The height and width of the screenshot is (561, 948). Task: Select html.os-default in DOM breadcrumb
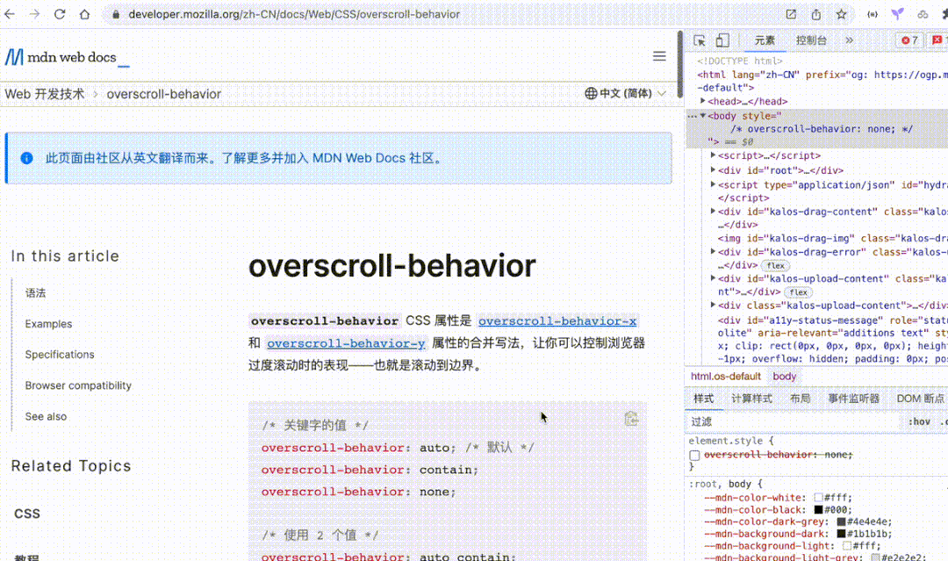coord(726,376)
